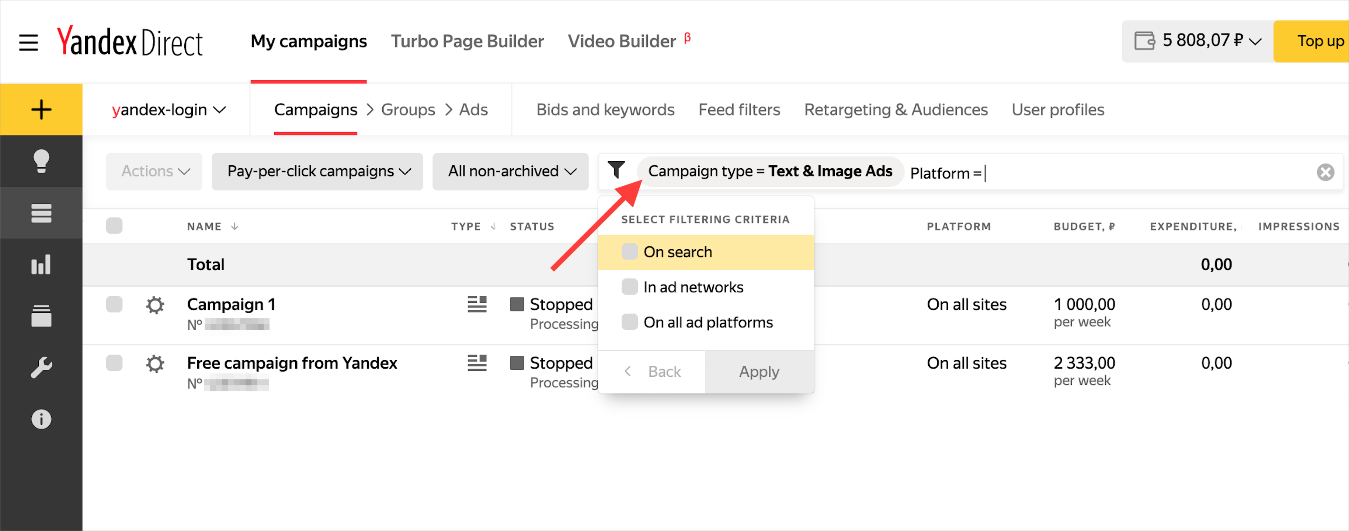Click the Status column header
The height and width of the screenshot is (531, 1349).
[532, 226]
